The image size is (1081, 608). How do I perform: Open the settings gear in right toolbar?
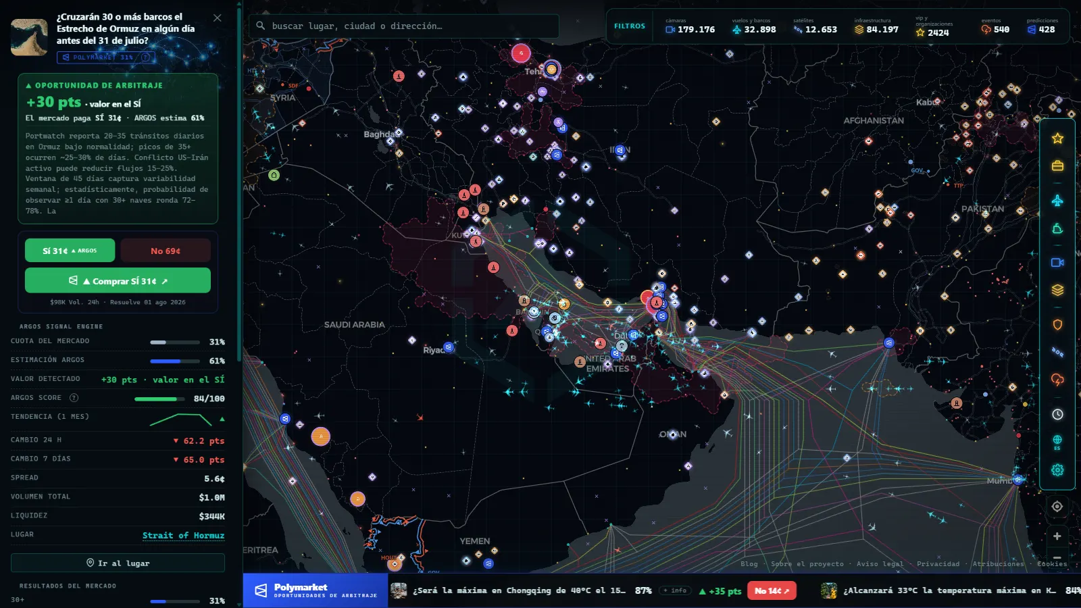[1057, 470]
